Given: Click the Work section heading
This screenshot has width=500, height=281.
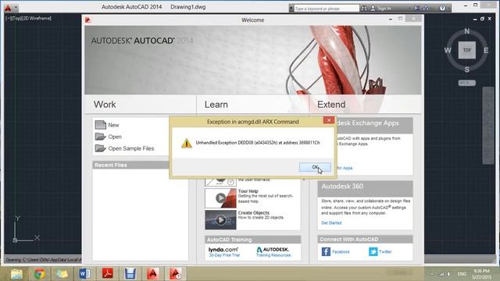Looking at the screenshot, I should click(x=105, y=105).
